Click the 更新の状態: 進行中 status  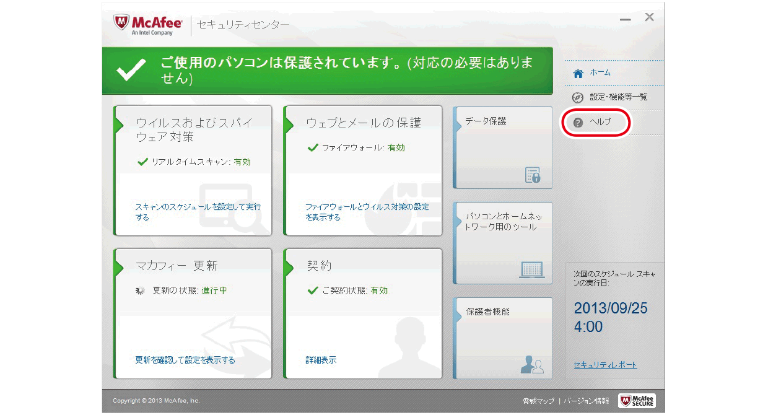pyautogui.click(x=190, y=290)
